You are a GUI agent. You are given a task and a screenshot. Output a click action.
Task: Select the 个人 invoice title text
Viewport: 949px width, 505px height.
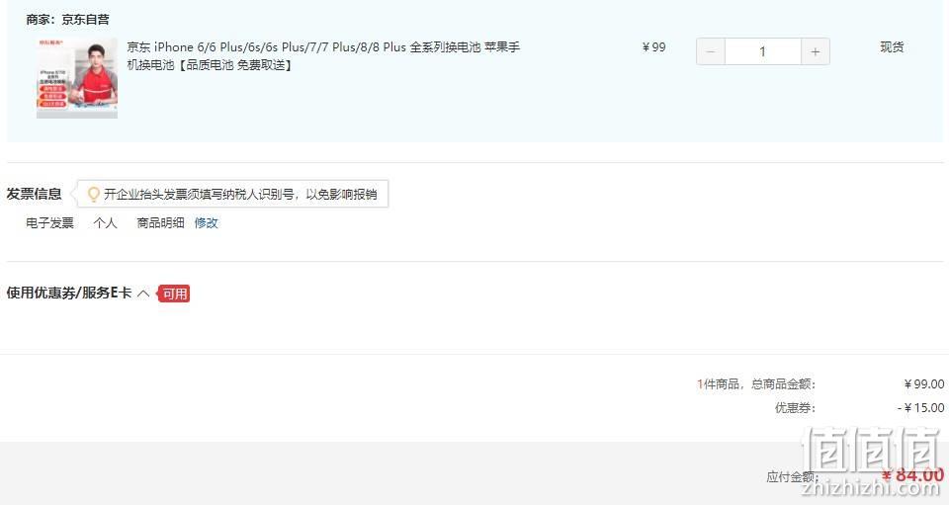point(106,223)
